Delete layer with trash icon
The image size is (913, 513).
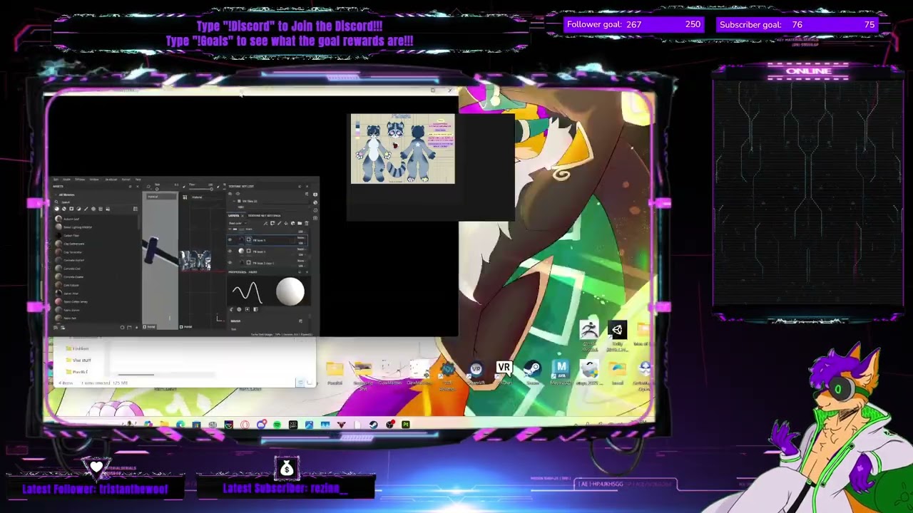307,223
